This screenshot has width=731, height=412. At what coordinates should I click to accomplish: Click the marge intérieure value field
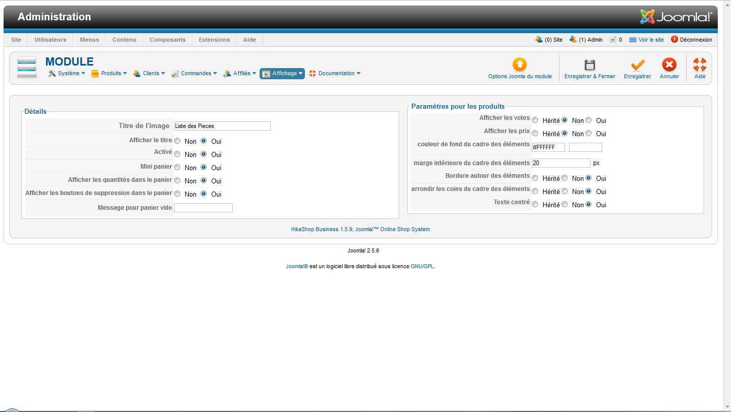point(561,163)
